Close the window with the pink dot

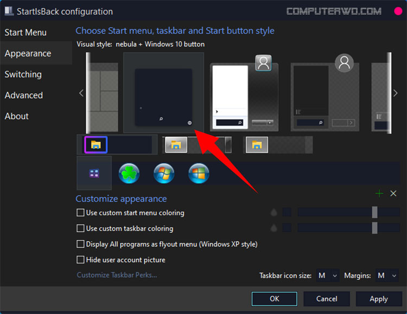click(x=398, y=11)
